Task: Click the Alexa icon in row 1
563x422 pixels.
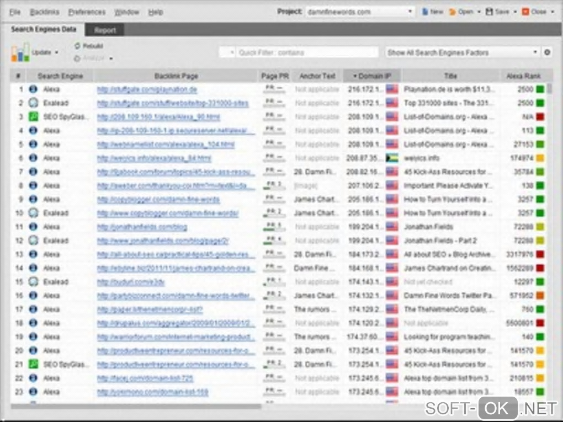Action: point(33,89)
